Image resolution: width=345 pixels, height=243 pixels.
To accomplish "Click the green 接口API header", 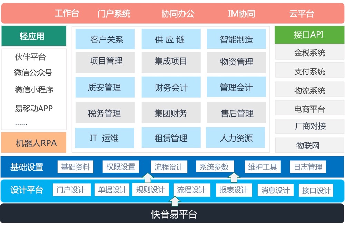I will coord(309,35).
